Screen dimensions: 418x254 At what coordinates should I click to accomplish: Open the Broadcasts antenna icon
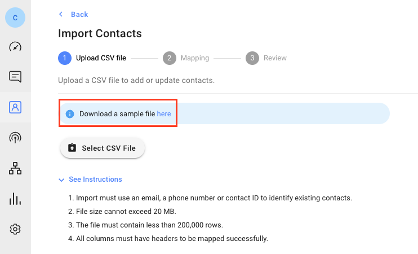click(15, 137)
